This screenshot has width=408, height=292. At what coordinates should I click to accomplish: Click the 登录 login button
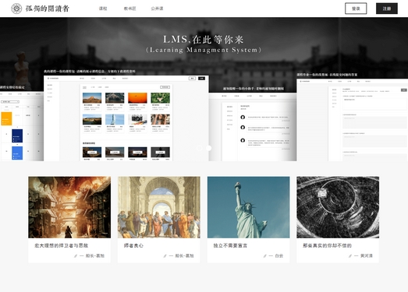[x=356, y=9]
